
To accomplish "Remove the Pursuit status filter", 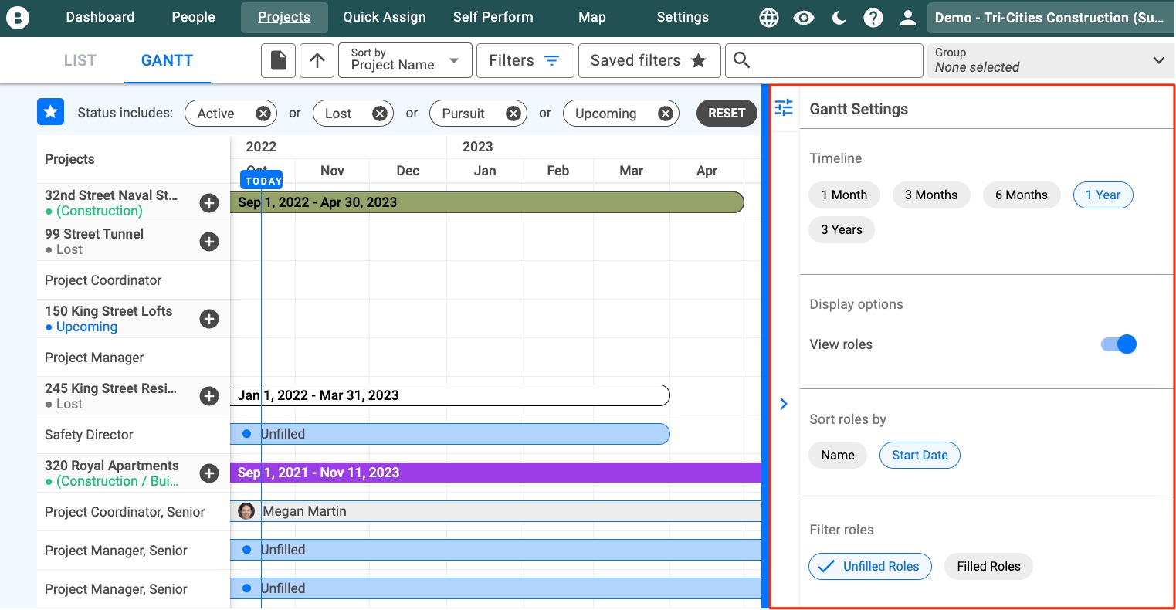I will pyautogui.click(x=513, y=114).
